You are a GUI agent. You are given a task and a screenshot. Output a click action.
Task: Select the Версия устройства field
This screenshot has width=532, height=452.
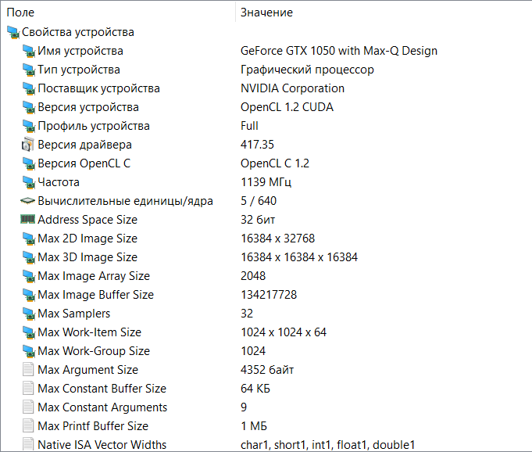[x=88, y=107]
